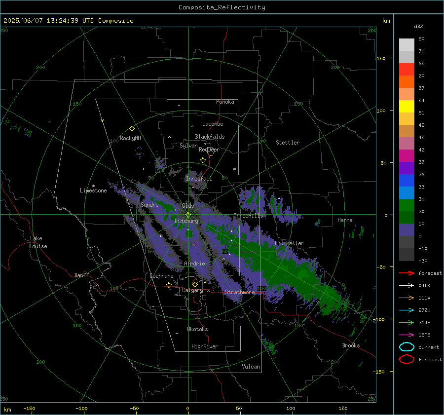Click the green 31JP arrow icon
Viewport: 444px width, 415px height.
(407, 322)
